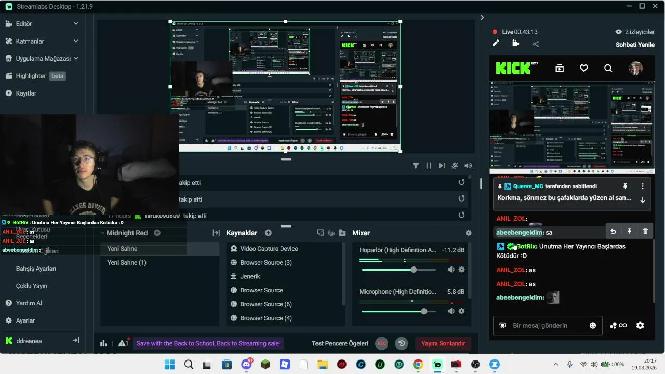
Task: Click Sohbeti Yenile to refresh chat
Action: [x=635, y=45]
